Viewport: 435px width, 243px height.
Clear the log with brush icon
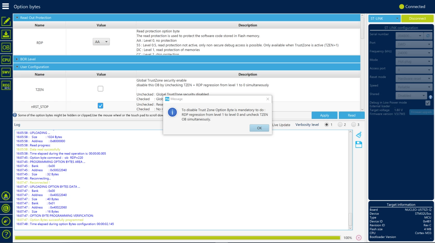point(359,135)
